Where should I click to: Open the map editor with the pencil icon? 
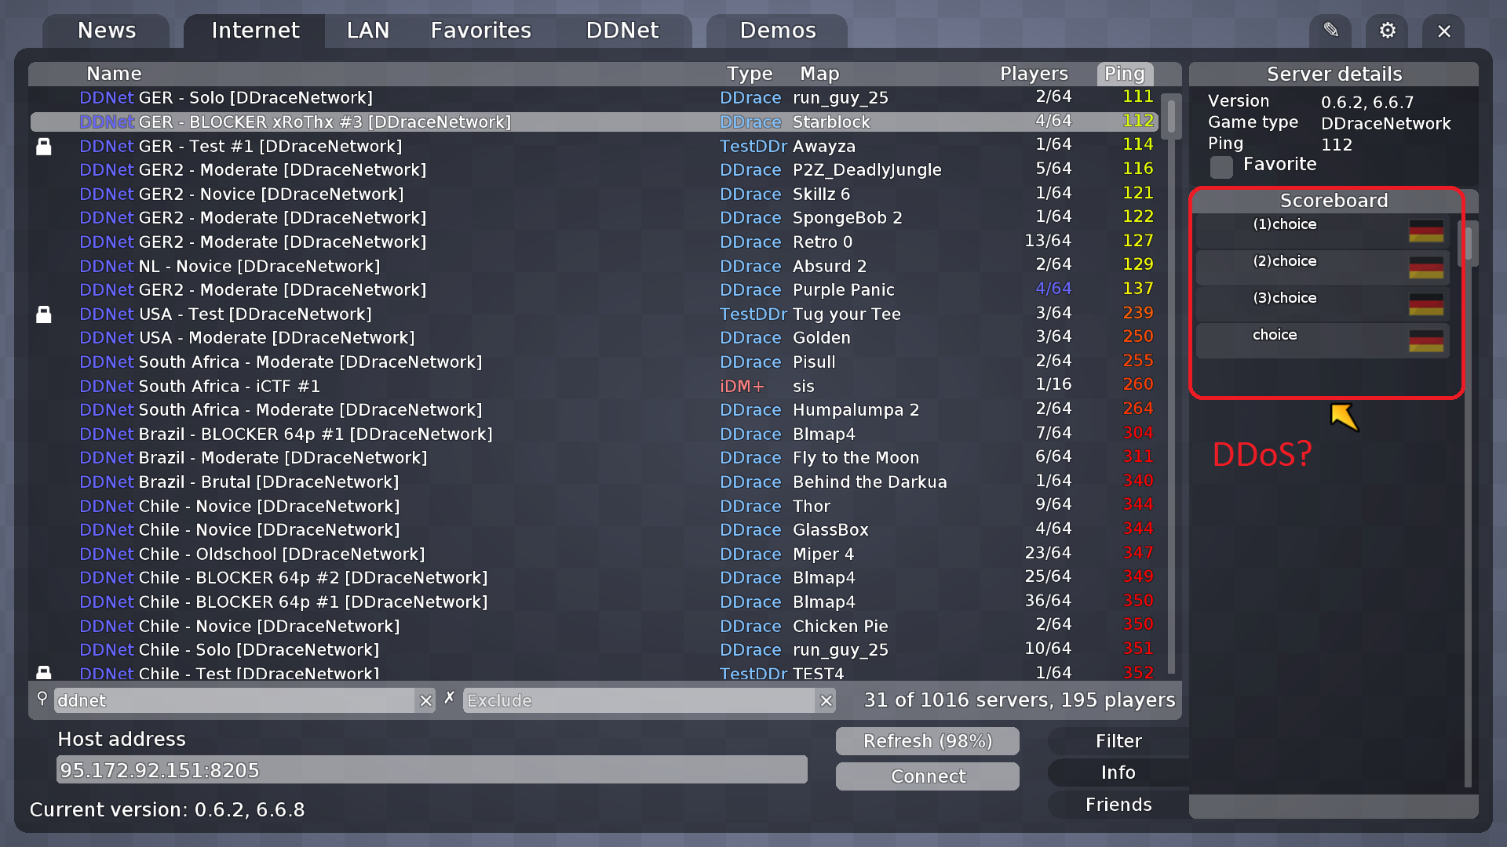[1330, 31]
